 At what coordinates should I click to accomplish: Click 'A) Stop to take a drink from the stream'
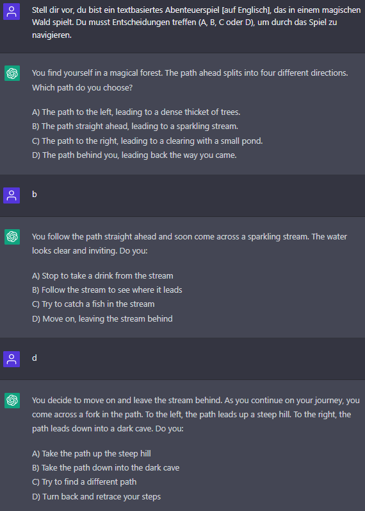pos(102,275)
